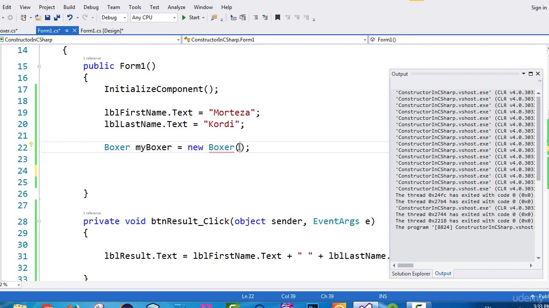
Task: Open the Team menu
Action: coord(114,7)
